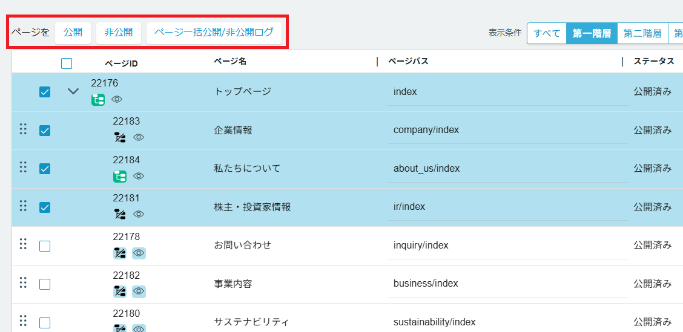Click the hierarchy icon under page 22178
Screen dimensions: 683x332
click(120, 253)
